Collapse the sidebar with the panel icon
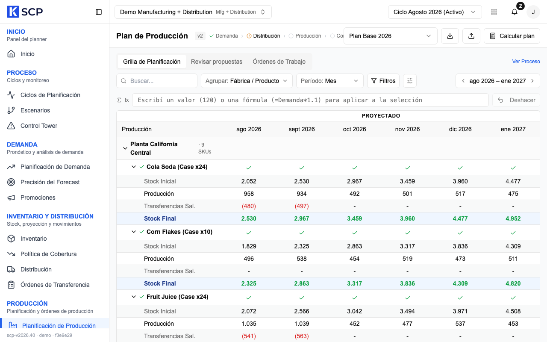This screenshot has width=547, height=342. [99, 12]
